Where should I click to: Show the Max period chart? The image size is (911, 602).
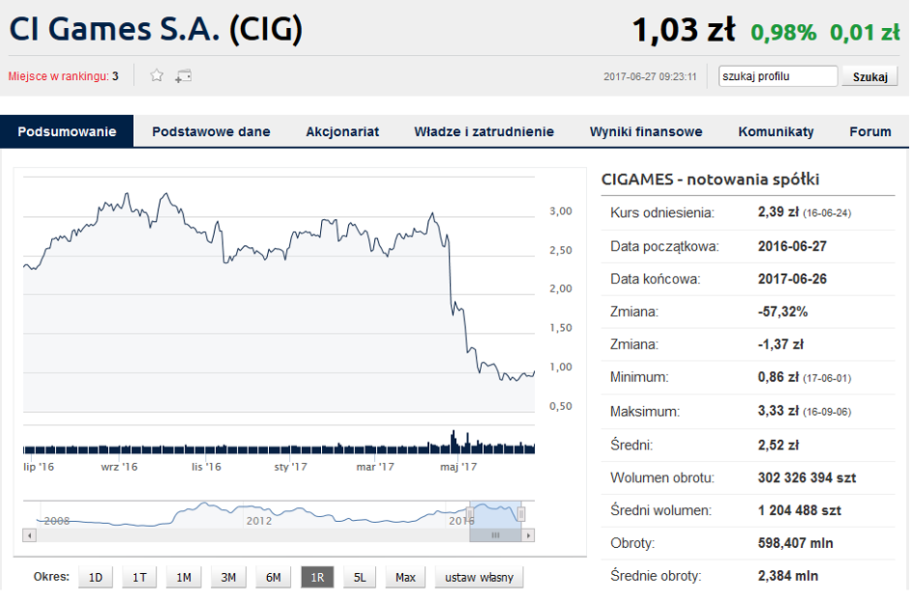pos(406,577)
